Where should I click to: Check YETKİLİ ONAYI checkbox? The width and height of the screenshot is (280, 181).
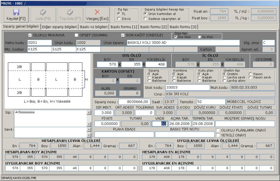pos(218,135)
